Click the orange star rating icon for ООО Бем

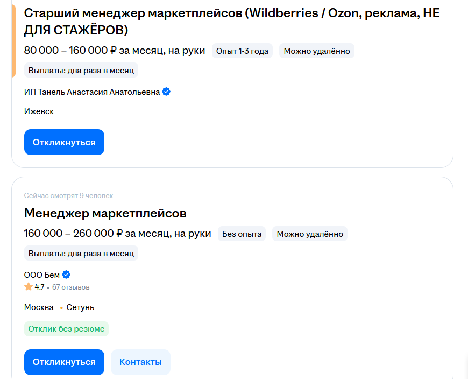point(27,286)
